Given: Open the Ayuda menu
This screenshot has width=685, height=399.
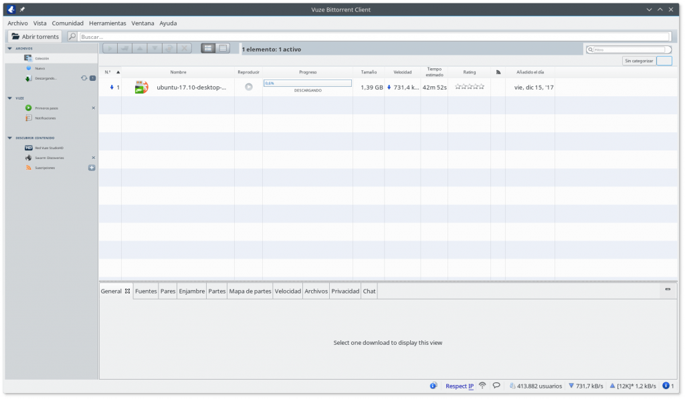Looking at the screenshot, I should (168, 23).
